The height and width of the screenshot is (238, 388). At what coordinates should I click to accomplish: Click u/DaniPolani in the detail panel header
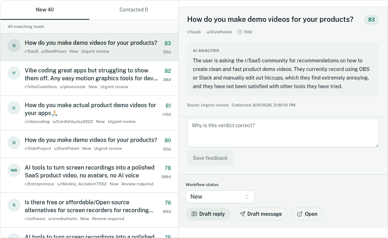coord(219,32)
